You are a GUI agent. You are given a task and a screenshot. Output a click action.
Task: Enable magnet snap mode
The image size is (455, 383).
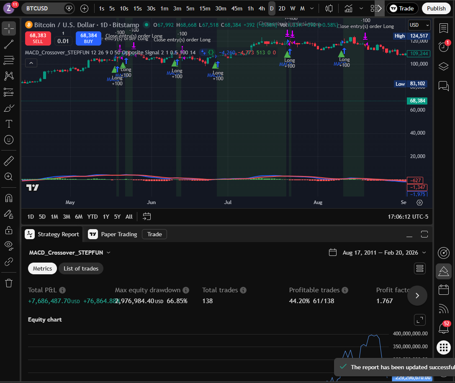click(9, 198)
